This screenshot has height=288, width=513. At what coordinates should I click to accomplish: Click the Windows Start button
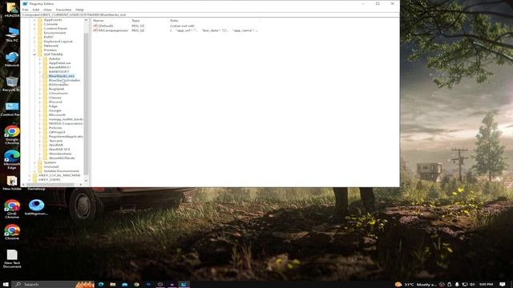click(x=6, y=285)
